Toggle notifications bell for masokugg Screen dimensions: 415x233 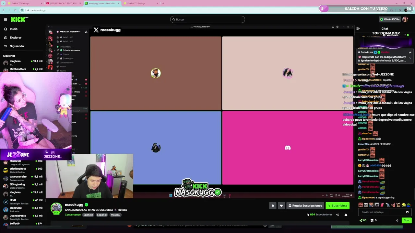[x=273, y=206]
